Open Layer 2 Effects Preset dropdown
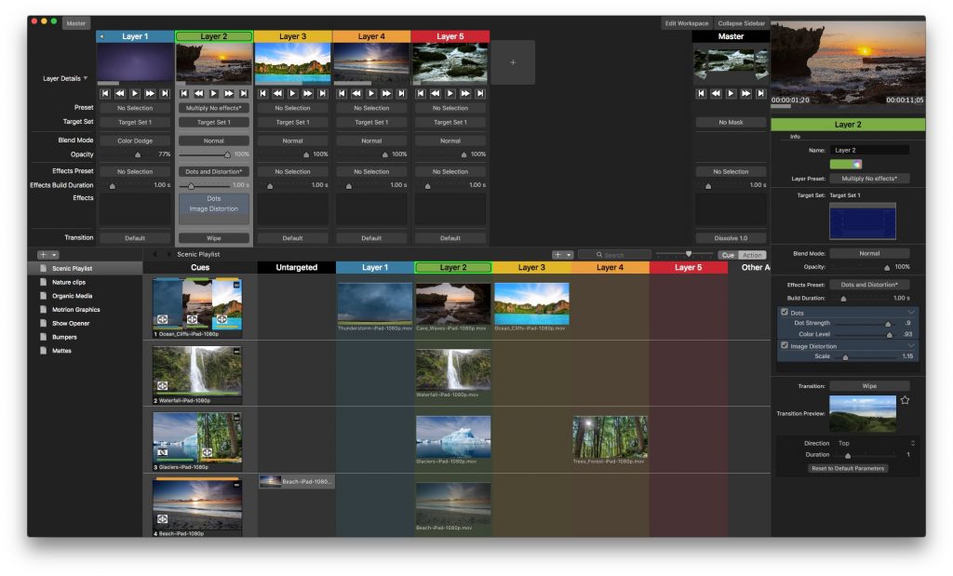This screenshot has width=953, height=576. 214,172
